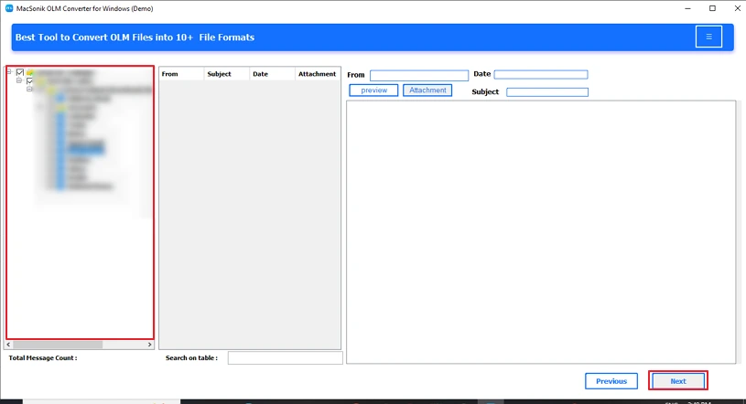
Task: Switch to the preview tab
Action: coord(373,90)
